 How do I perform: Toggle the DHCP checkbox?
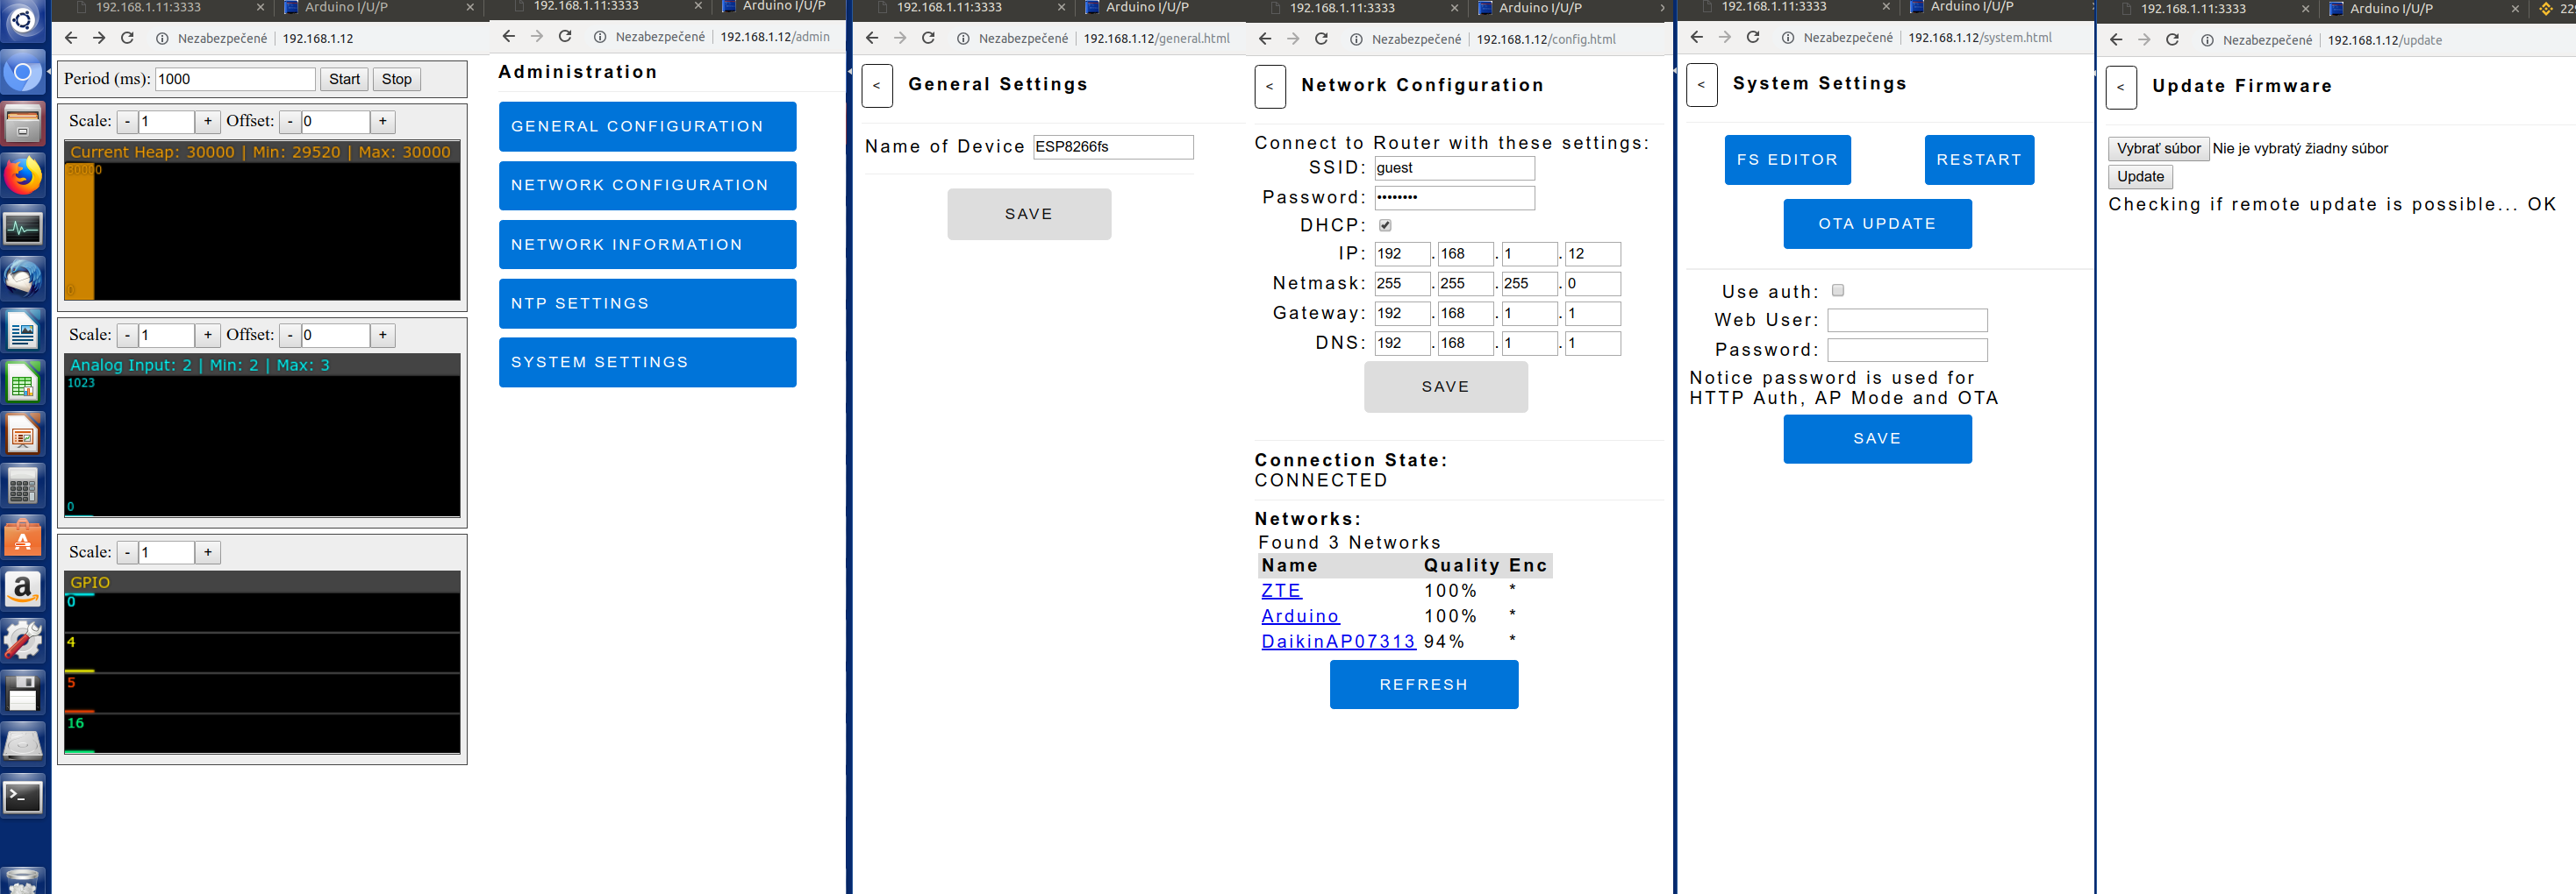(1385, 226)
